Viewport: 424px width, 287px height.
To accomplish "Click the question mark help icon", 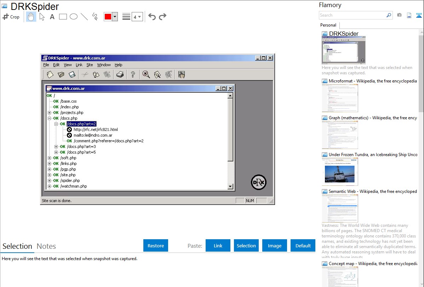I will tap(133, 75).
